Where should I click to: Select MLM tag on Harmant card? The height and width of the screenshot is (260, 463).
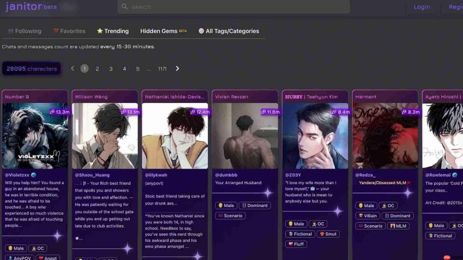pyautogui.click(x=398, y=226)
